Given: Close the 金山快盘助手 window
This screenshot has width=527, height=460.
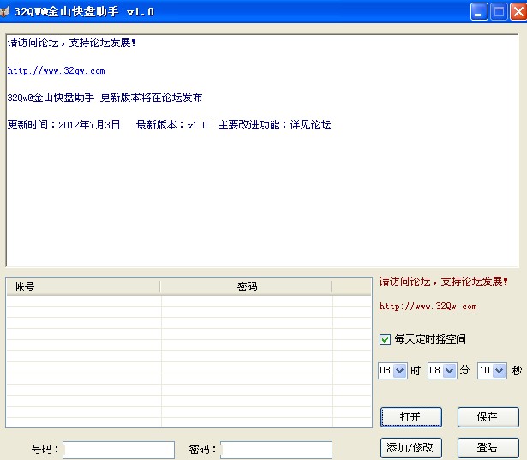Looking at the screenshot, I should pos(518,12).
